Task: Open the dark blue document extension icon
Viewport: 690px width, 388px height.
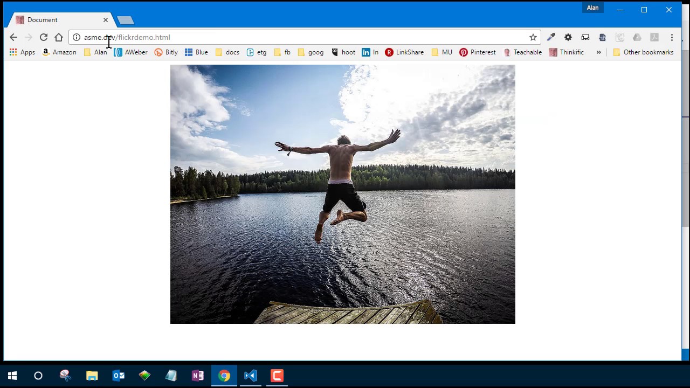Action: click(x=603, y=37)
